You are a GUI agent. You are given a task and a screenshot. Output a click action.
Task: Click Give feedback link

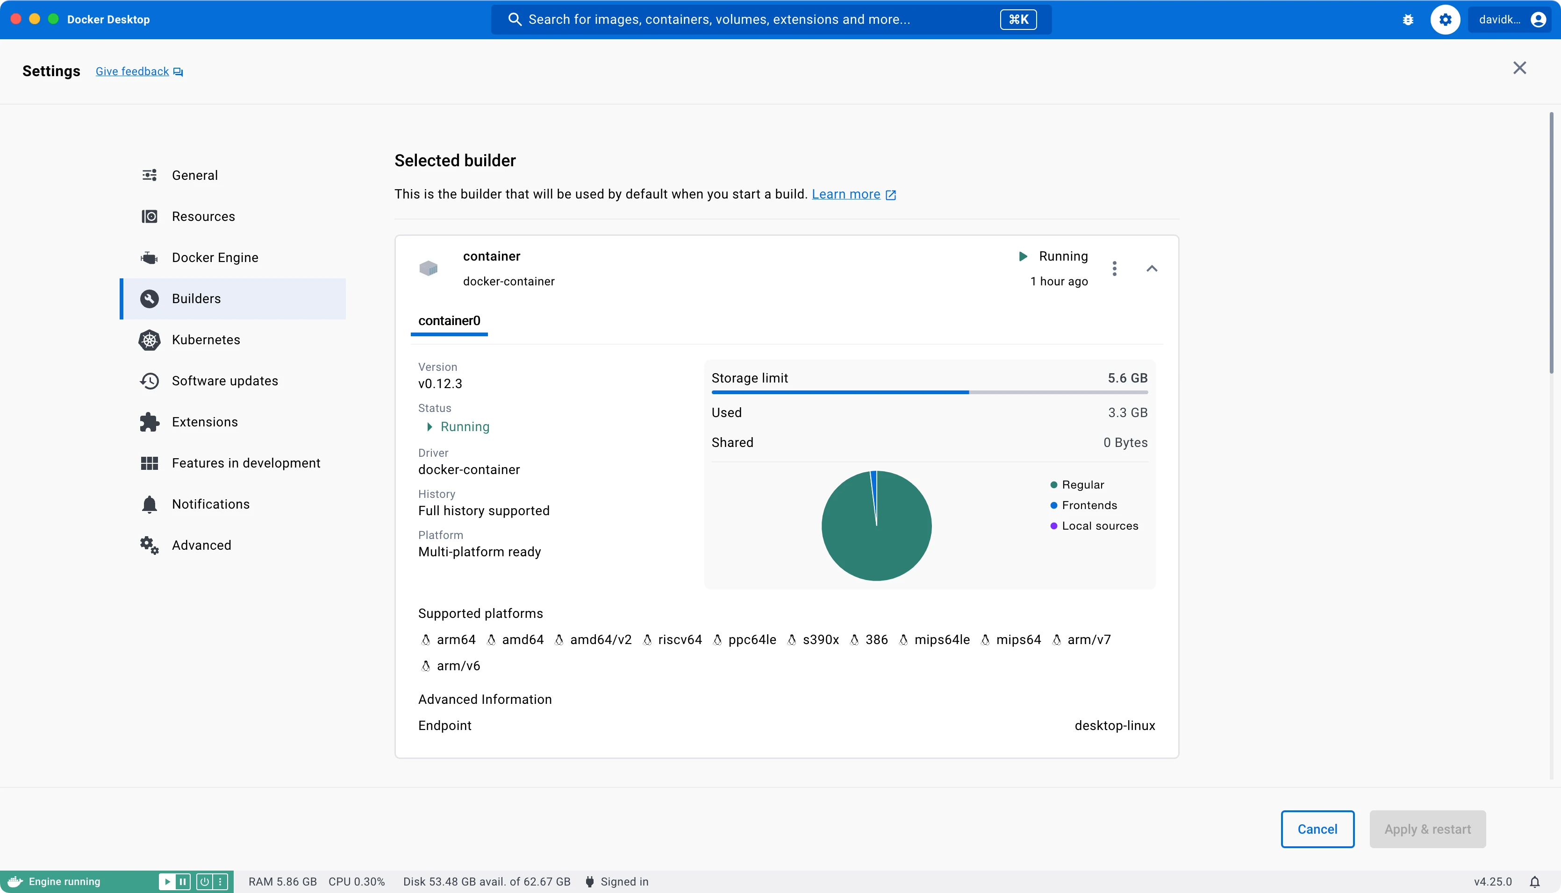(x=132, y=72)
